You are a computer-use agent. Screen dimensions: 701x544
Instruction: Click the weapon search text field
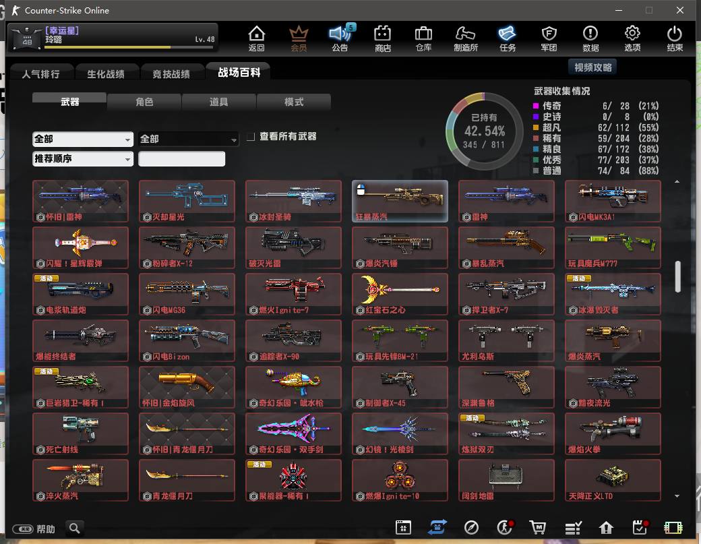point(181,158)
